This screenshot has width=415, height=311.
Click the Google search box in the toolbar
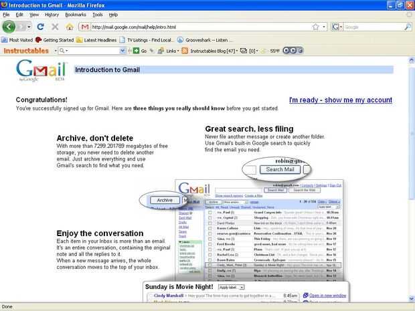click(x=373, y=27)
